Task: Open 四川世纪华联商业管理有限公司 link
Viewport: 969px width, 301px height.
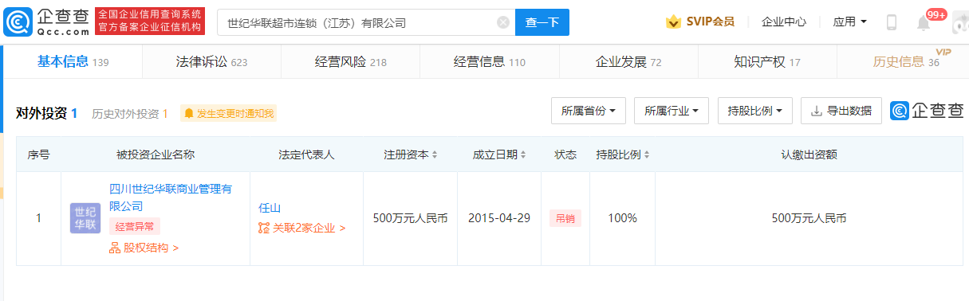Action: pyautogui.click(x=171, y=197)
